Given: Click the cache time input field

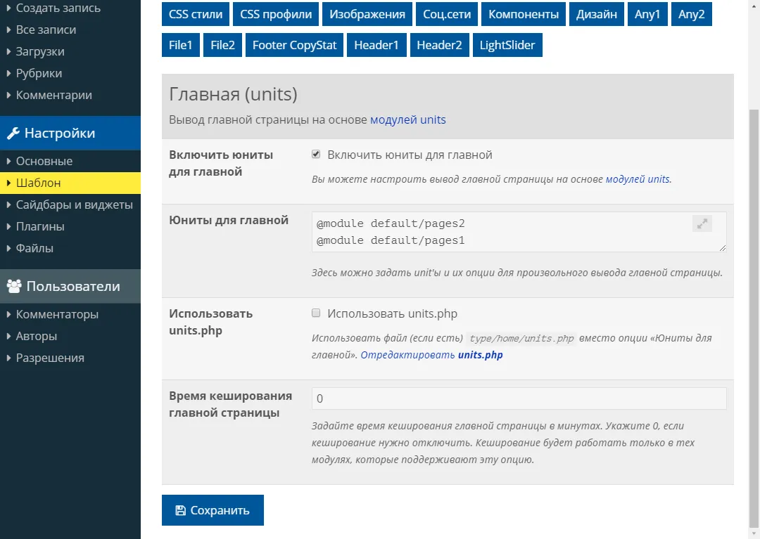Looking at the screenshot, I should pos(518,398).
